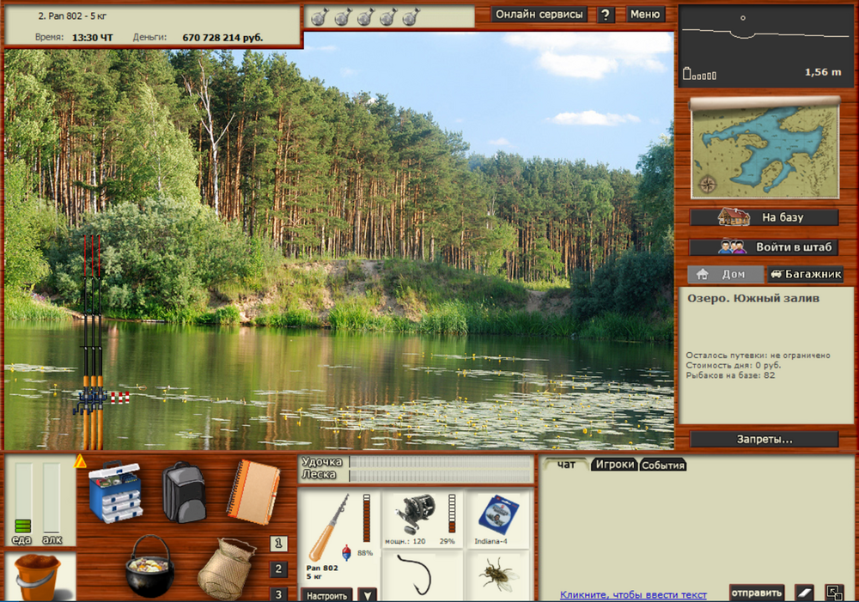Click the middle bobber icon in top bar
Viewport: 859px width, 602px height.
365,17
